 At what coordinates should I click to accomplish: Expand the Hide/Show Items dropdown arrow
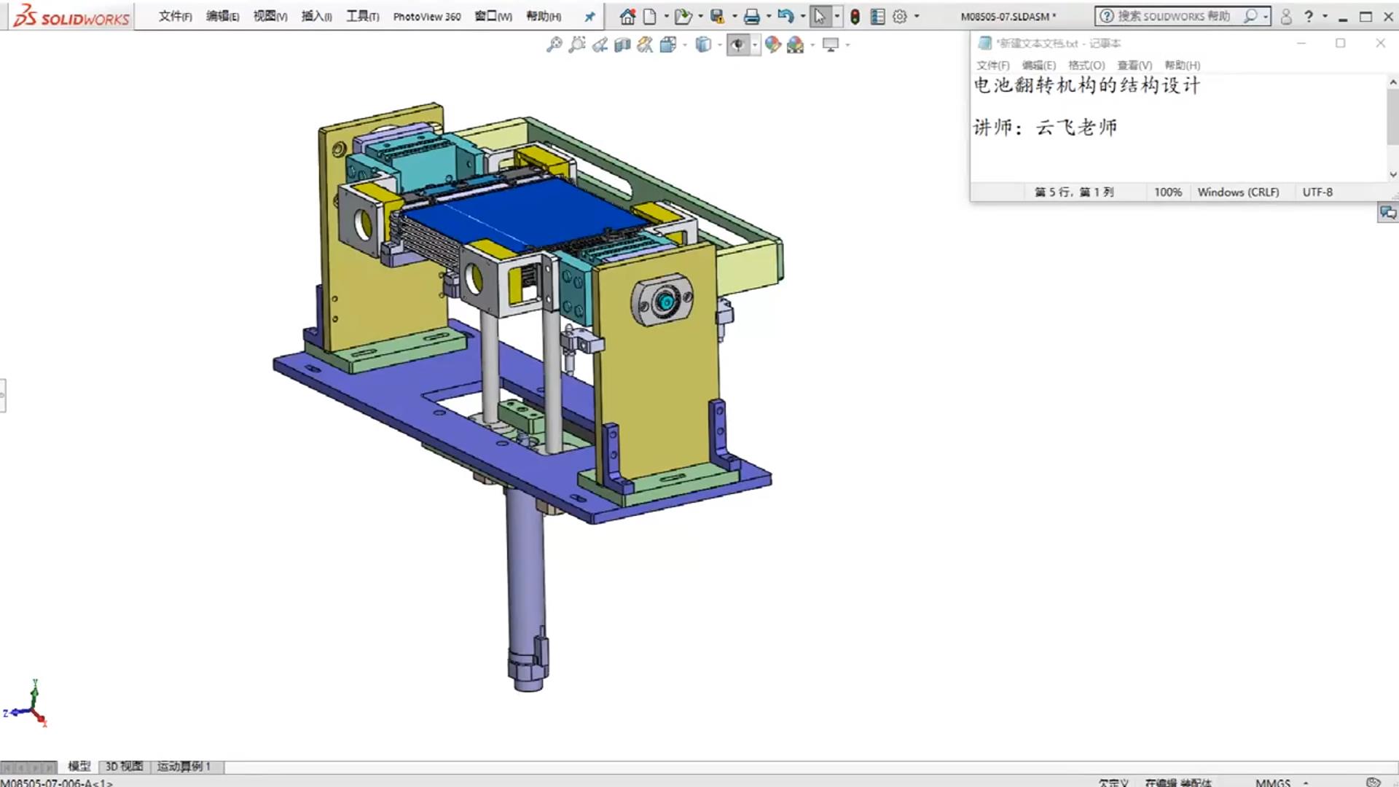point(755,44)
